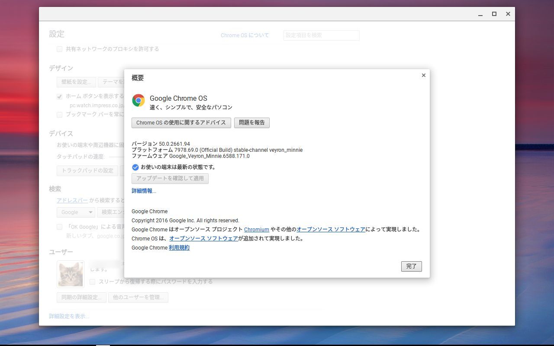Toggle the ブックマーク バー checkbox
This screenshot has width=554, height=346.
point(60,115)
